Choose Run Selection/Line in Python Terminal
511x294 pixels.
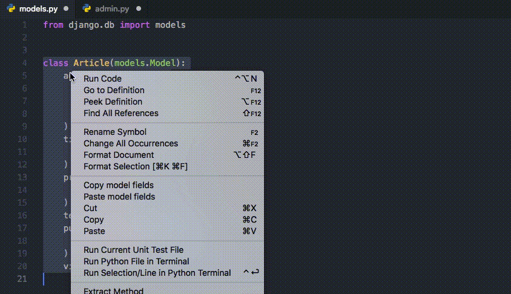pos(167,272)
